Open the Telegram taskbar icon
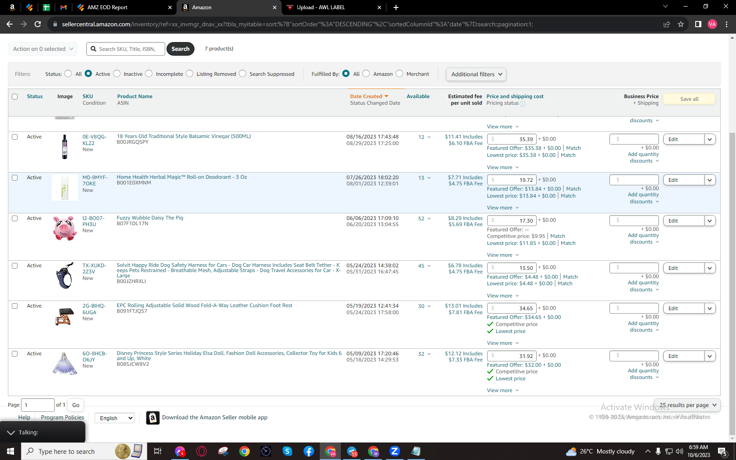Viewport: 736px width, 460px height. tap(352, 451)
